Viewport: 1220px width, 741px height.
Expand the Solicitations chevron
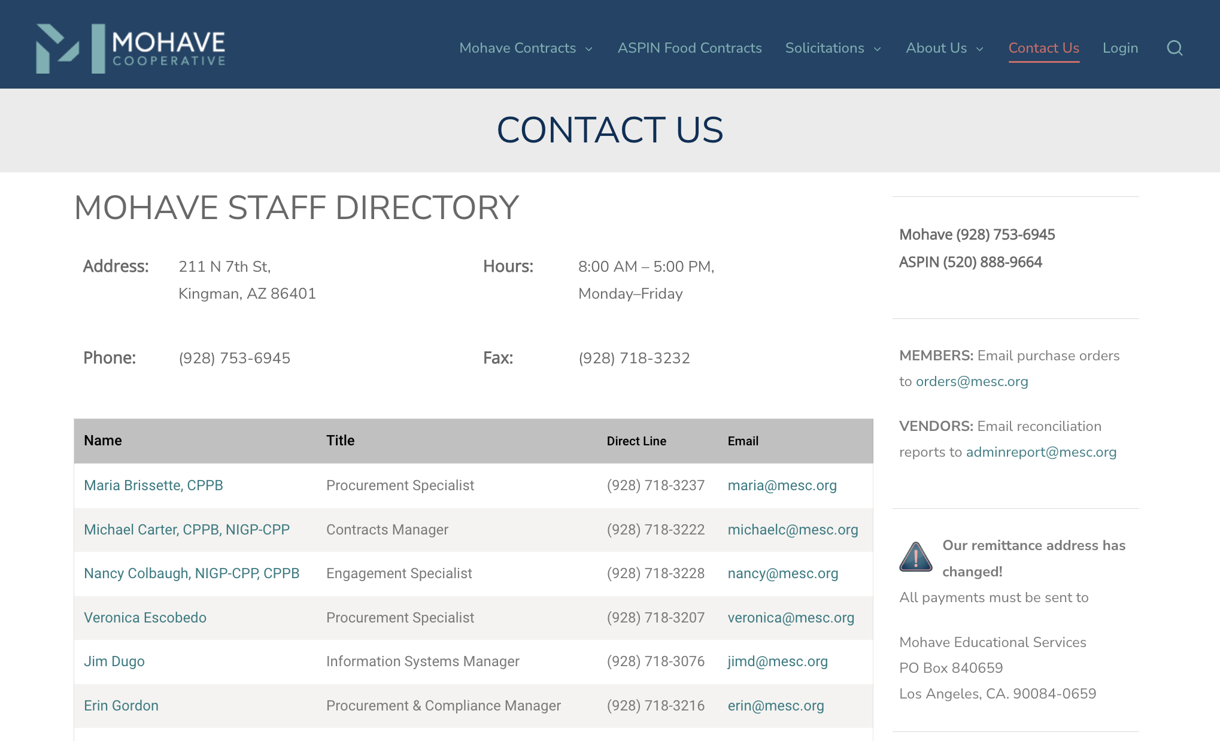click(877, 49)
